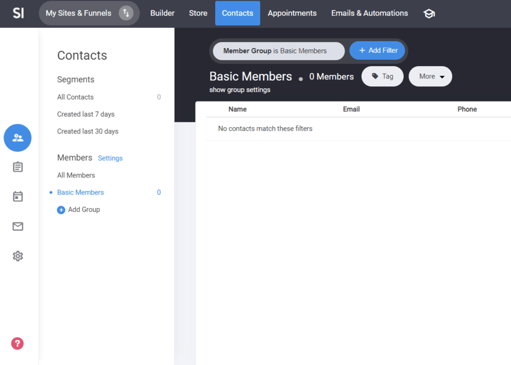Go to the Builder tab

pyautogui.click(x=162, y=13)
